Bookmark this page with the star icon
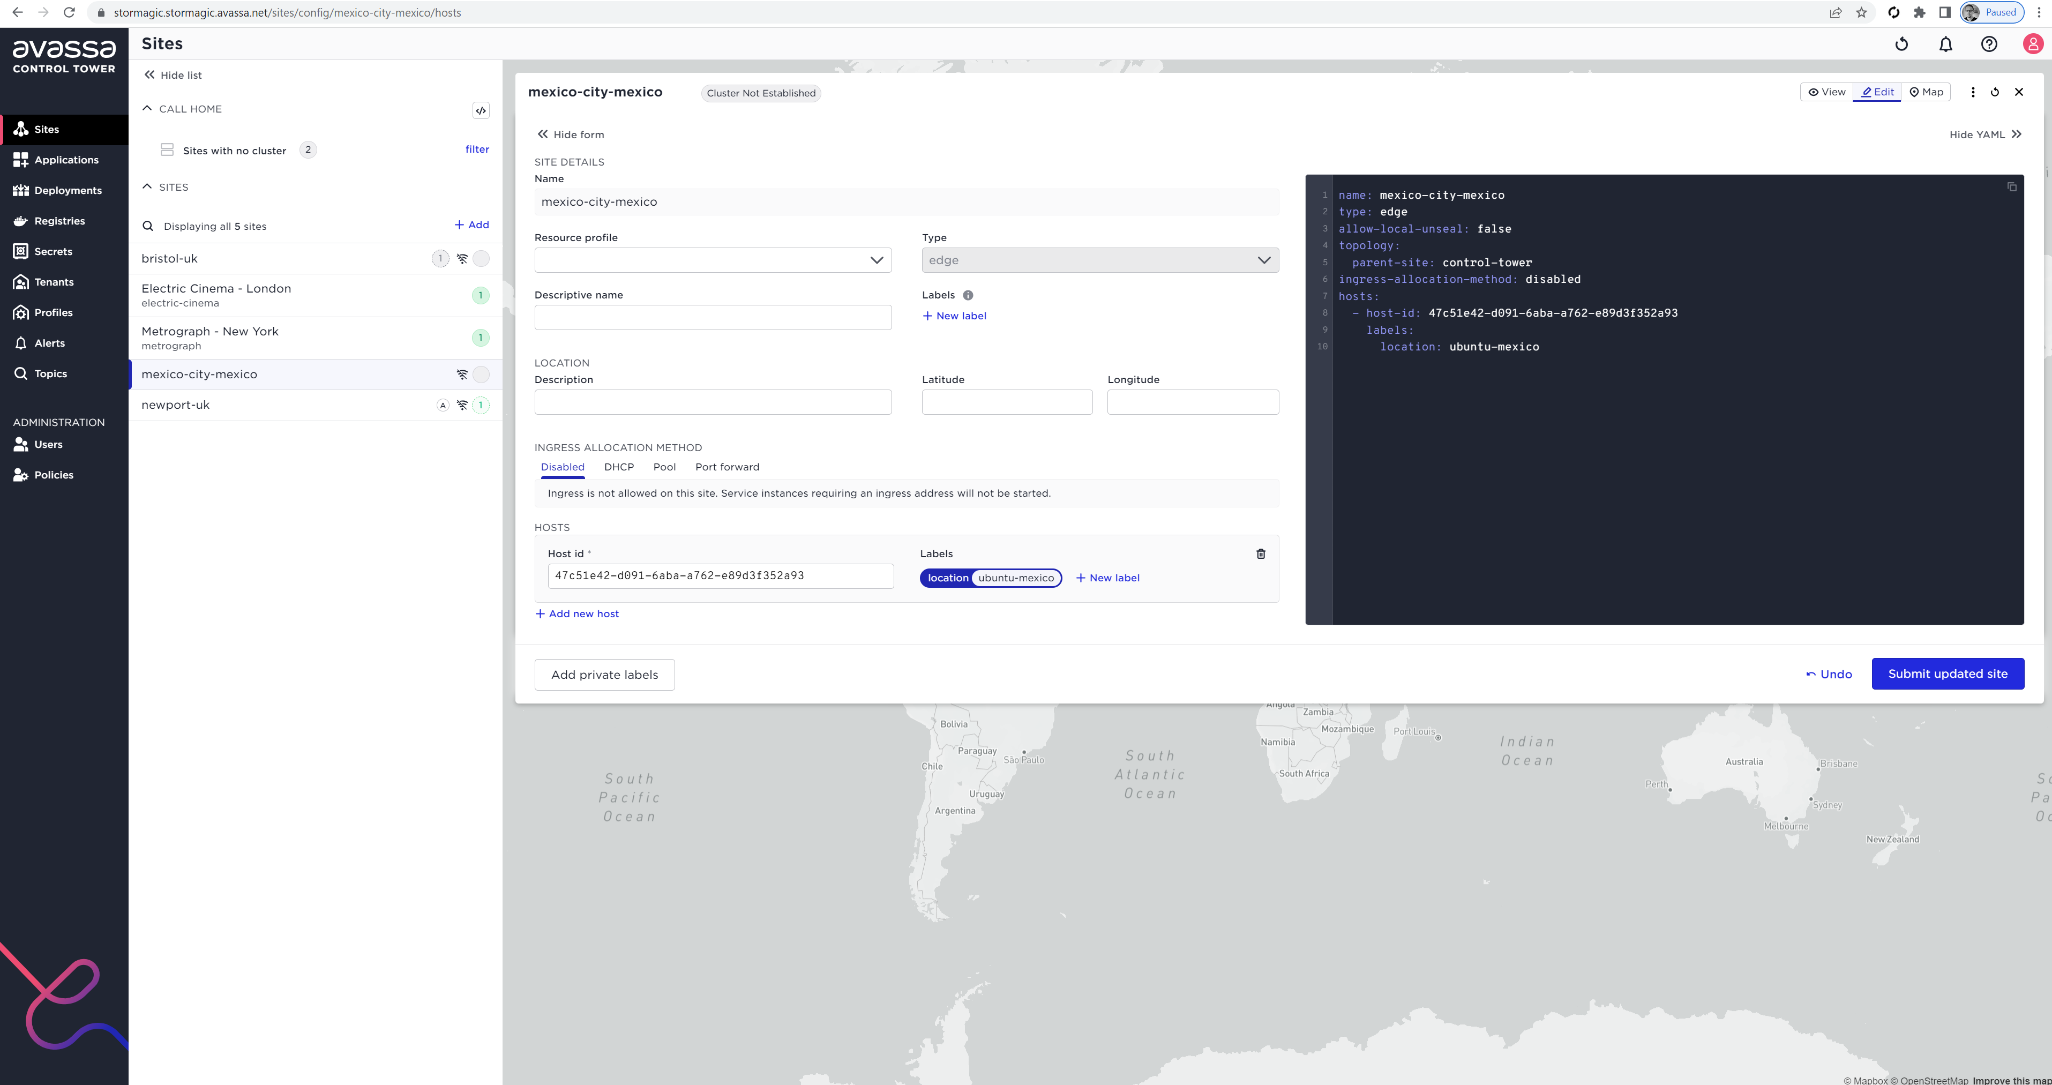Image resolution: width=2052 pixels, height=1085 pixels. [x=1862, y=13]
